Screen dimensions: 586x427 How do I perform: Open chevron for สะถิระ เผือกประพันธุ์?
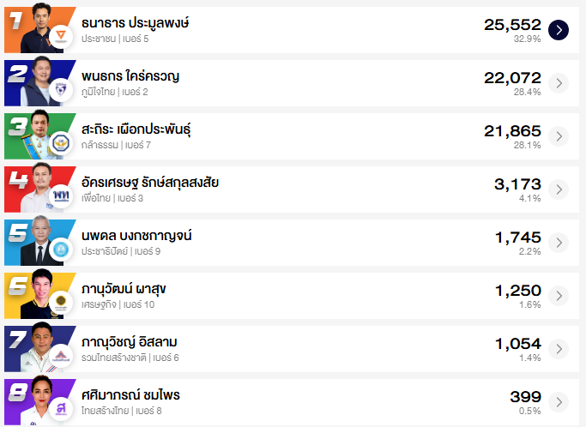(x=559, y=136)
